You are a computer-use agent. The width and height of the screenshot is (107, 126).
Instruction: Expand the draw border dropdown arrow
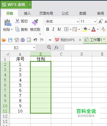click(x=79, y=29)
